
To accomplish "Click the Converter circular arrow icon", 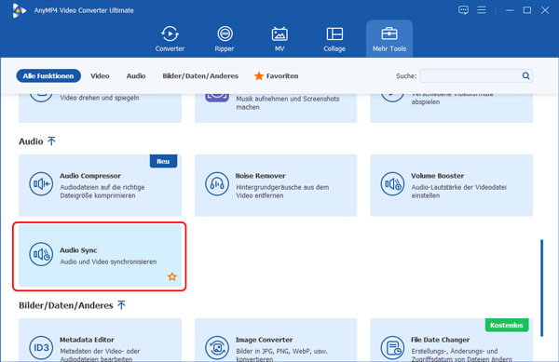I will 170,34.
